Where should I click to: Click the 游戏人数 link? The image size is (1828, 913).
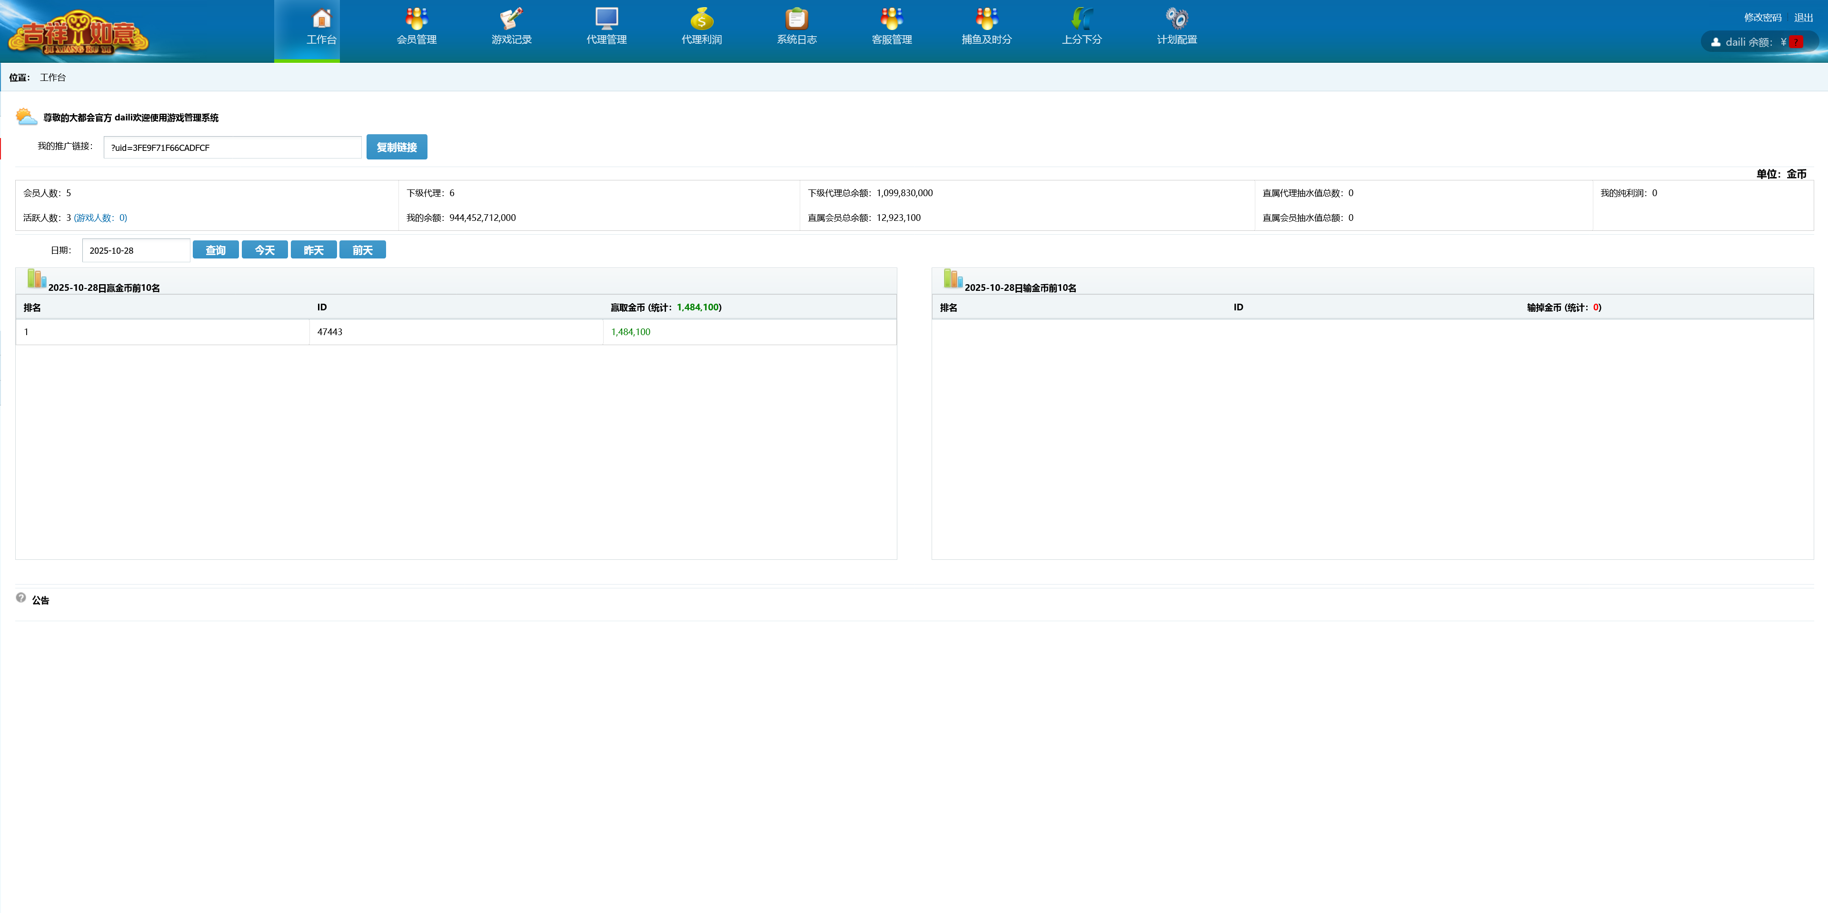(101, 218)
